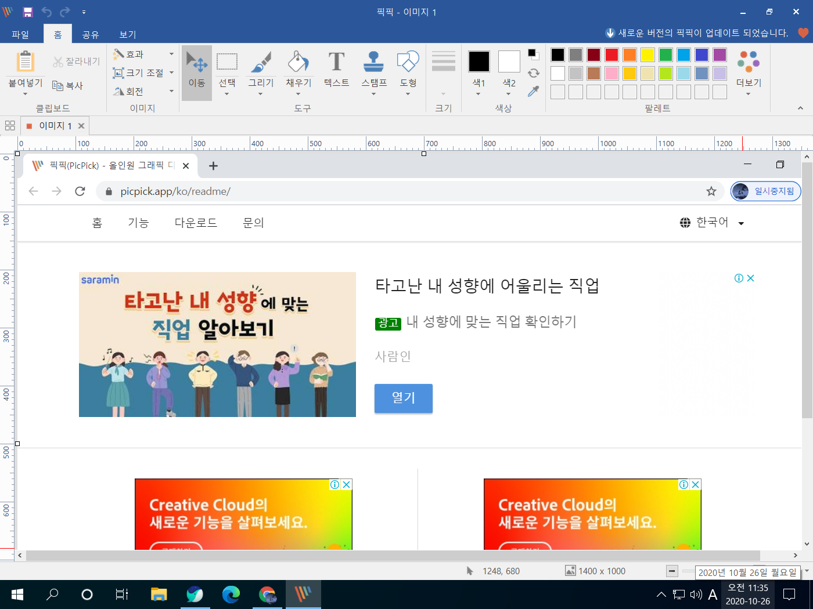Image resolution: width=813 pixels, height=609 pixels.
Task: Click the 열기 button in ad
Action: point(404,398)
